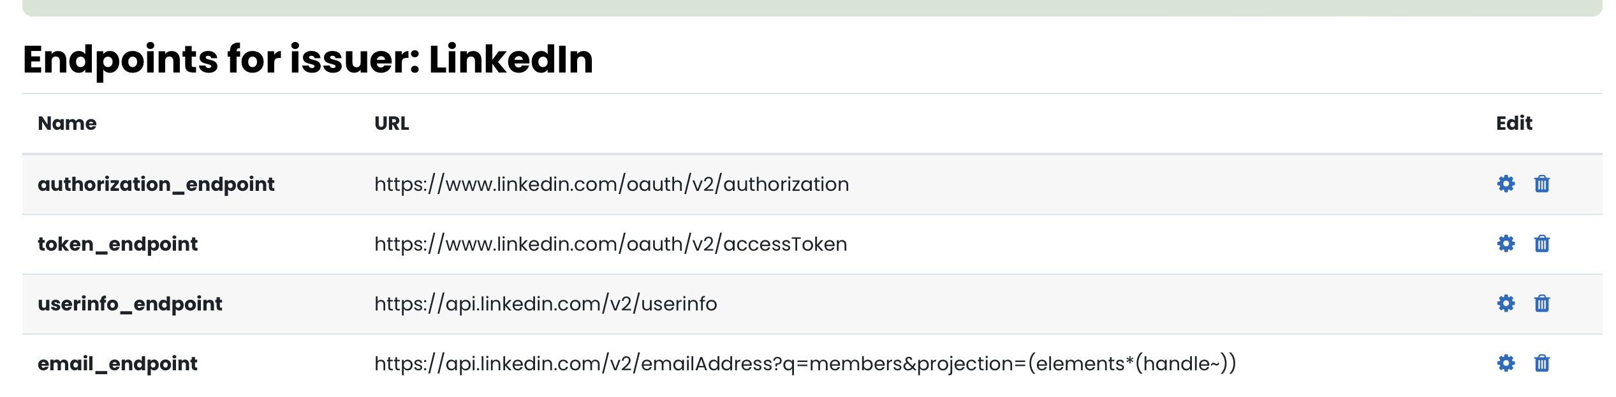Delete the authorization_endpoint using trash icon

pos(1542,184)
